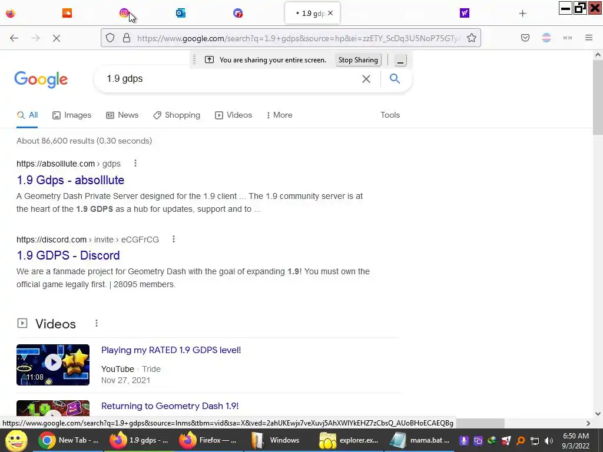Switch to the Instagram tab
This screenshot has height=452, width=603.
[x=124, y=13]
